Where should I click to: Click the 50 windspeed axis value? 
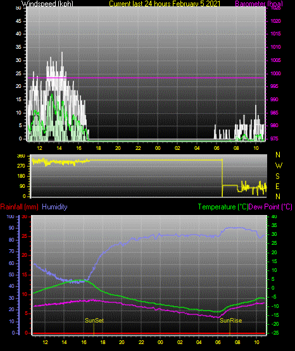coord(18,8)
